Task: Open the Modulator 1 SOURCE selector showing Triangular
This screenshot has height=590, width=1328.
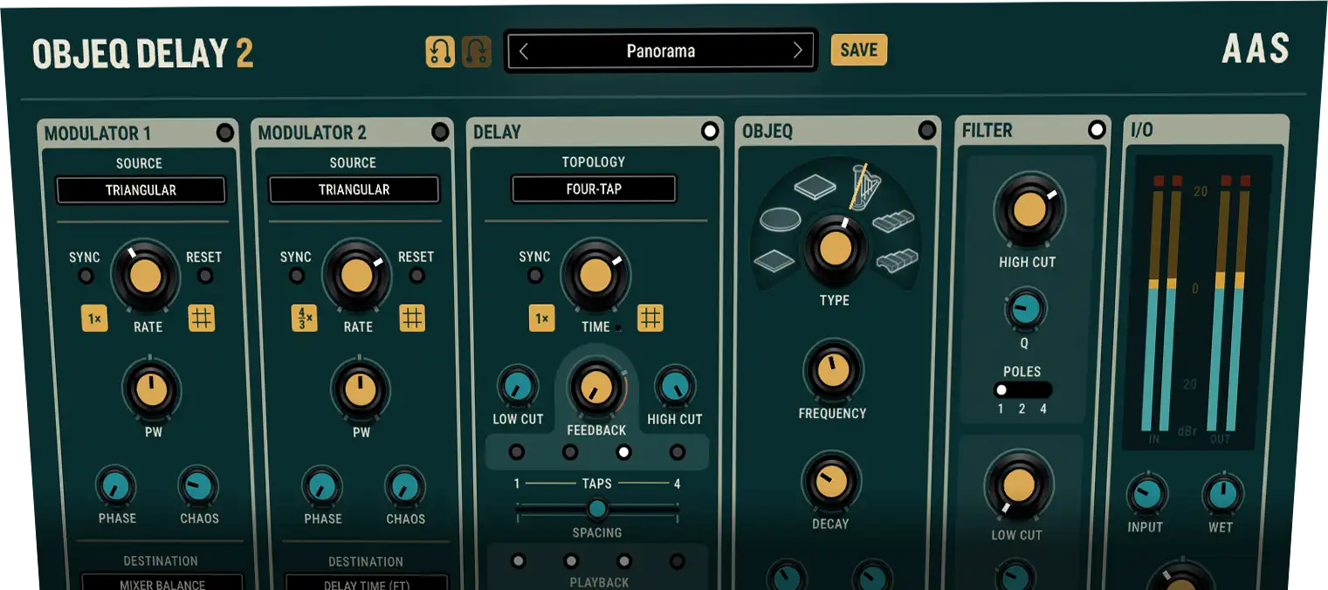Action: 140,189
